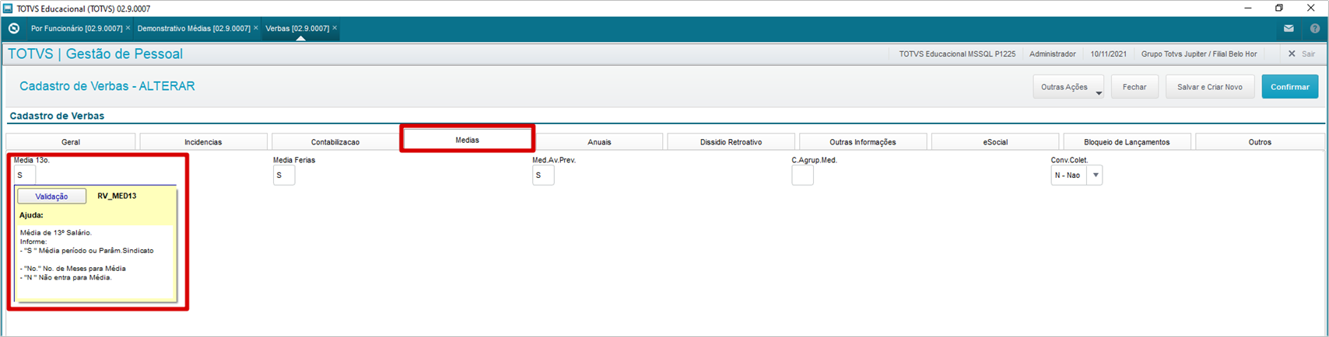Close the Verbas tab
1329x337 pixels.
(335, 28)
